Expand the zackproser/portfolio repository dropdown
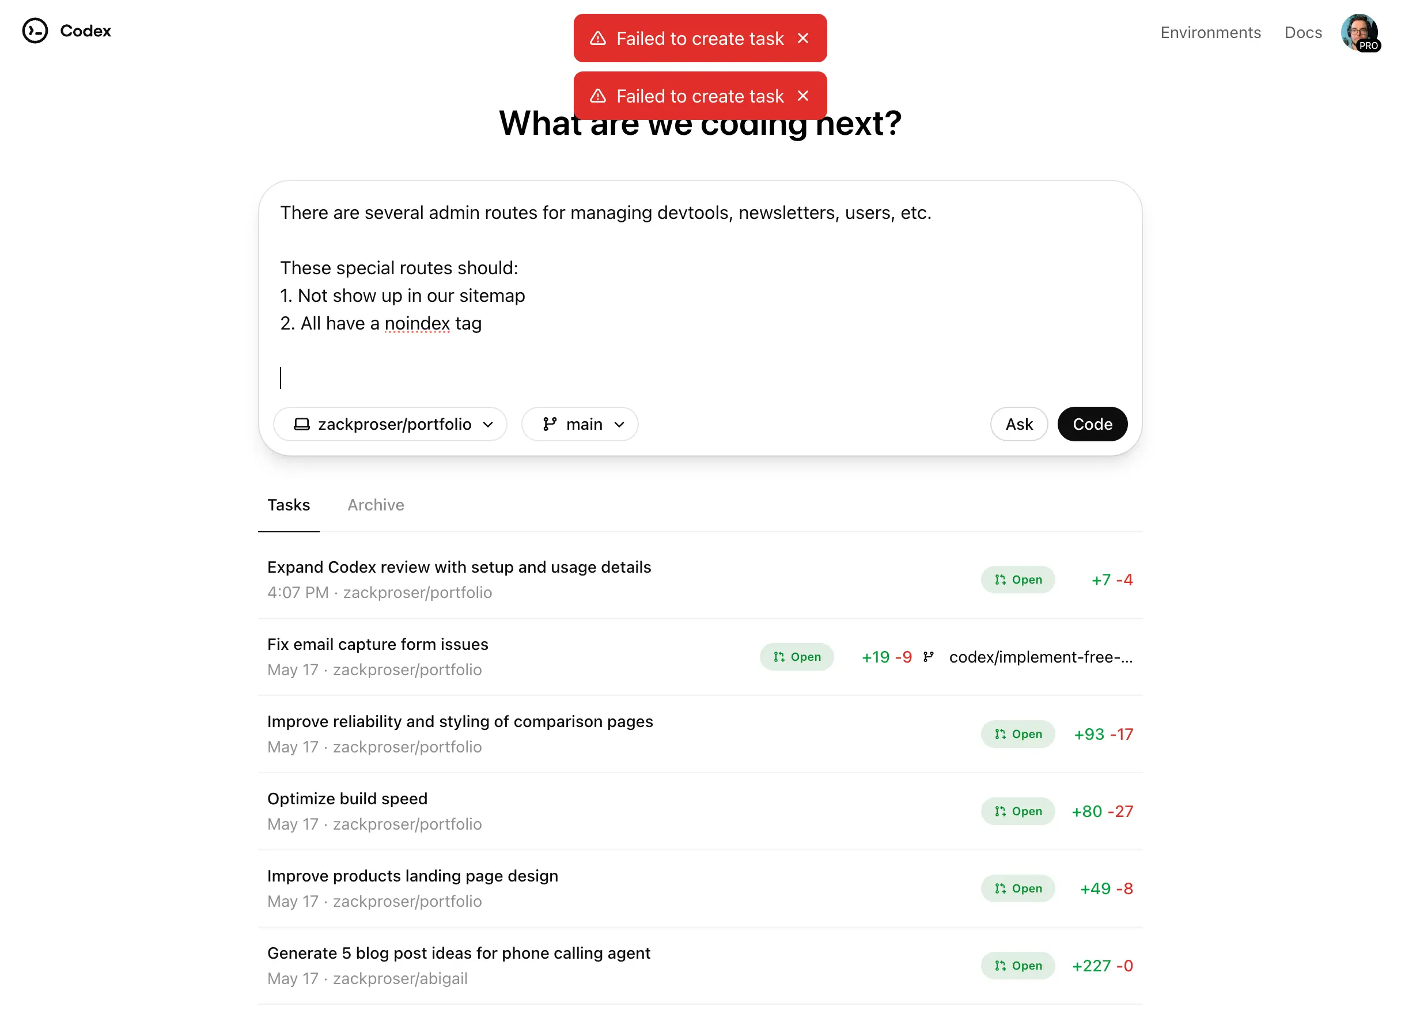Screen dimensions: 1401x1014 click(390, 424)
